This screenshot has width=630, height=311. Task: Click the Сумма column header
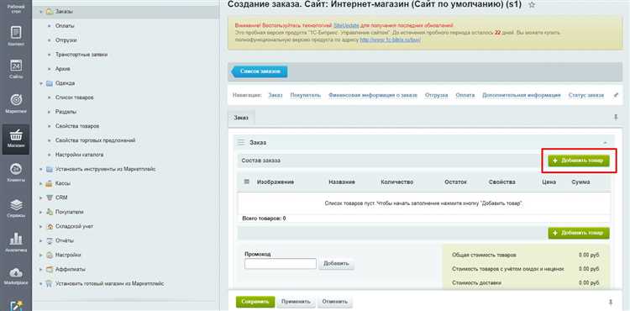pyautogui.click(x=580, y=182)
